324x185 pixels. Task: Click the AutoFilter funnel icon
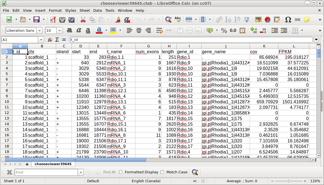(247, 20)
